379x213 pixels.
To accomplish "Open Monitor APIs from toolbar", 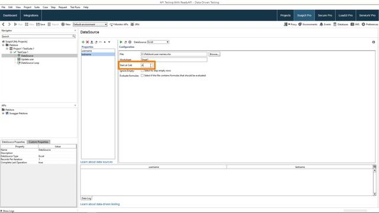I will 119,24.
